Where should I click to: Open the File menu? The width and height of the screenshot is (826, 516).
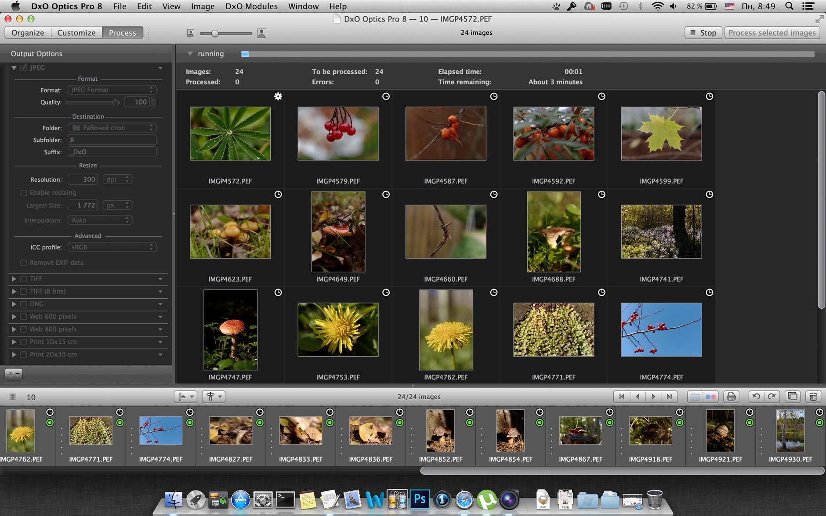[x=120, y=6]
